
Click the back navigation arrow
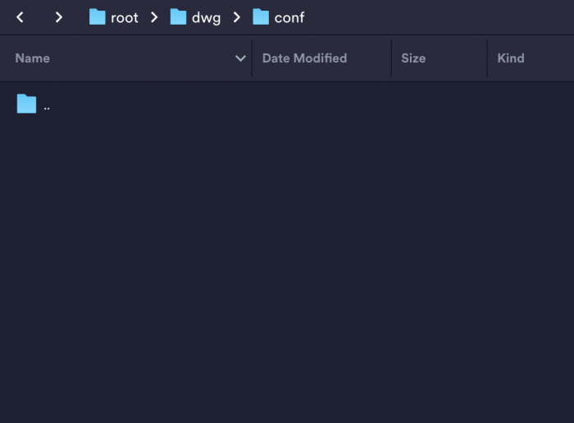(x=20, y=17)
